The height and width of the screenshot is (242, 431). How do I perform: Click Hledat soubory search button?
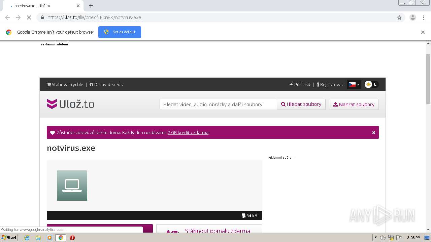click(301, 104)
